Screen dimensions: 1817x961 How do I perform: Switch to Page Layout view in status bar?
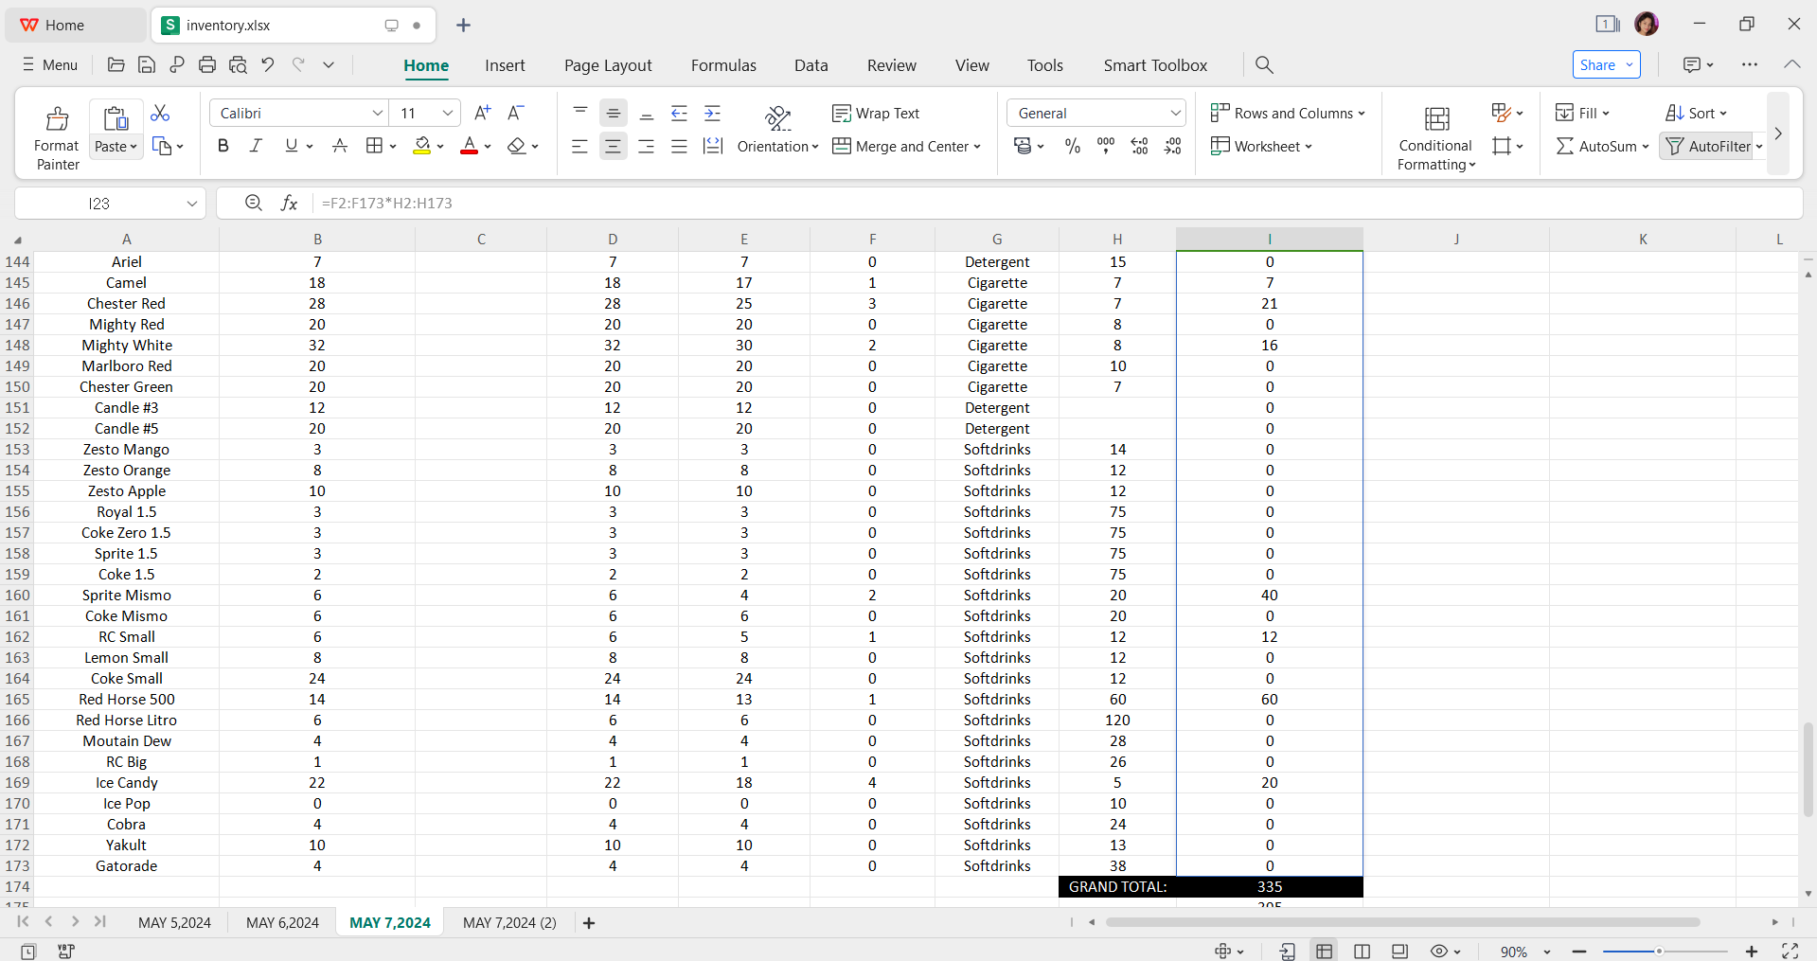click(x=1363, y=951)
